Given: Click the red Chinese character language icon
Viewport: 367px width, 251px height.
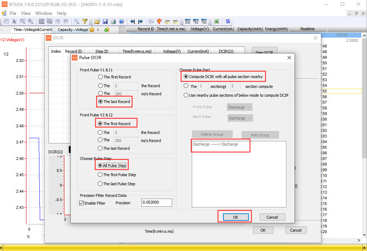Looking at the screenshot, I should [x=159, y=21].
